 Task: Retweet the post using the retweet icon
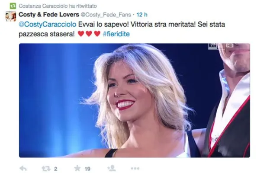click(46, 169)
